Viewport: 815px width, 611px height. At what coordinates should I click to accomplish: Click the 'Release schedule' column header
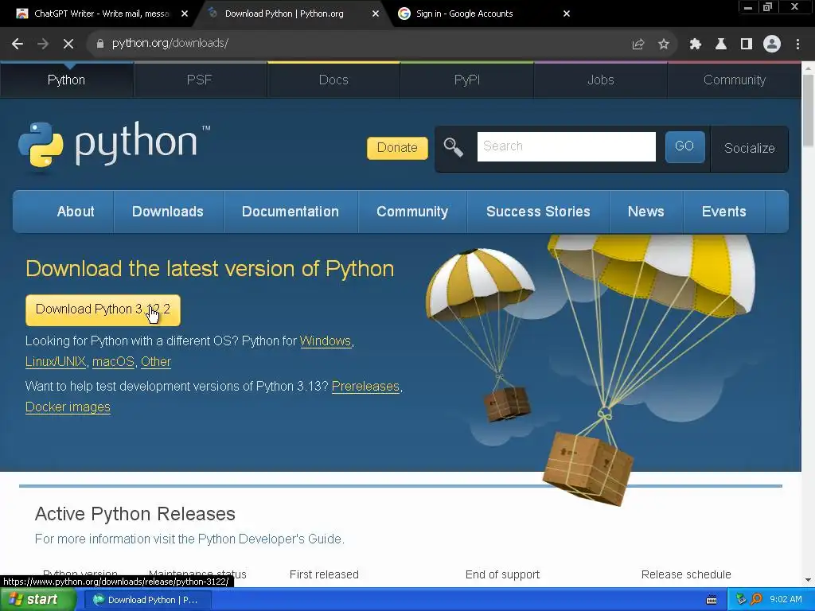685,574
